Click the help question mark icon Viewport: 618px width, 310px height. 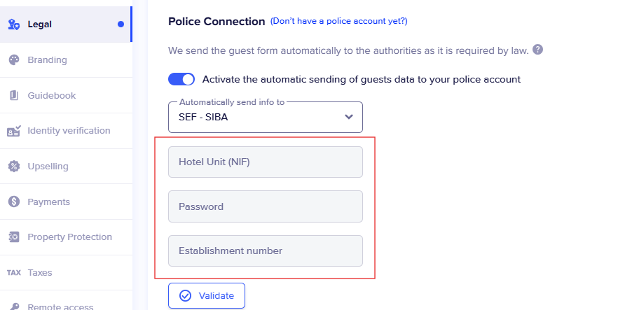537,50
